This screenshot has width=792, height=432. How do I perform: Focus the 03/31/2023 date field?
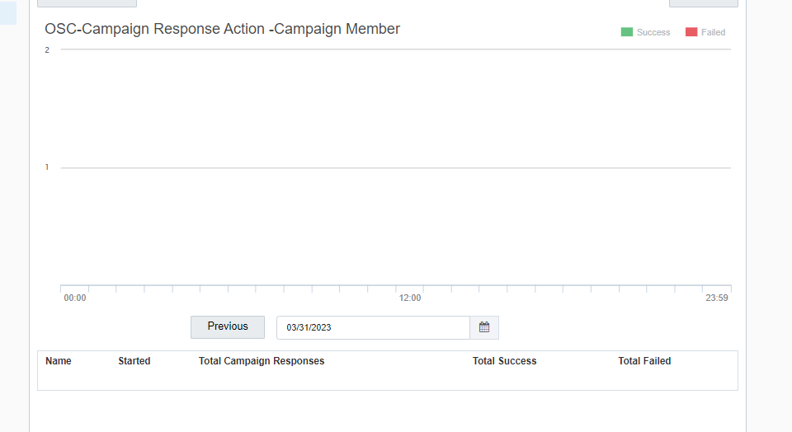(x=373, y=327)
